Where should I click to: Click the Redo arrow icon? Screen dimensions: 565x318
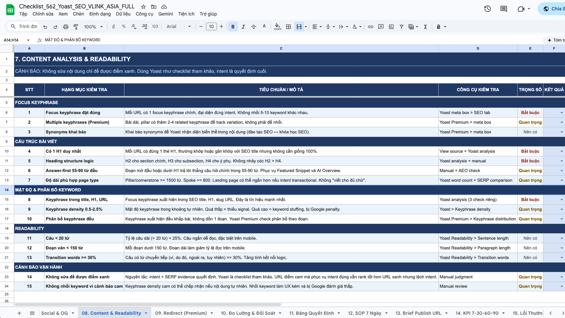[55, 27]
